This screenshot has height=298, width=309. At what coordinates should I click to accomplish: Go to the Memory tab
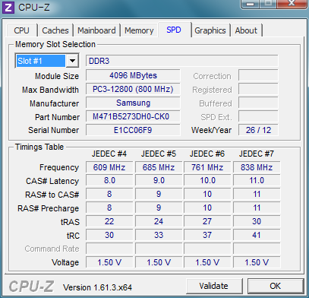(139, 30)
